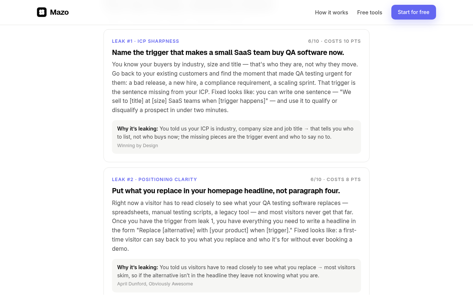Click the Mazo logo icon
473x295 pixels.
coord(42,12)
